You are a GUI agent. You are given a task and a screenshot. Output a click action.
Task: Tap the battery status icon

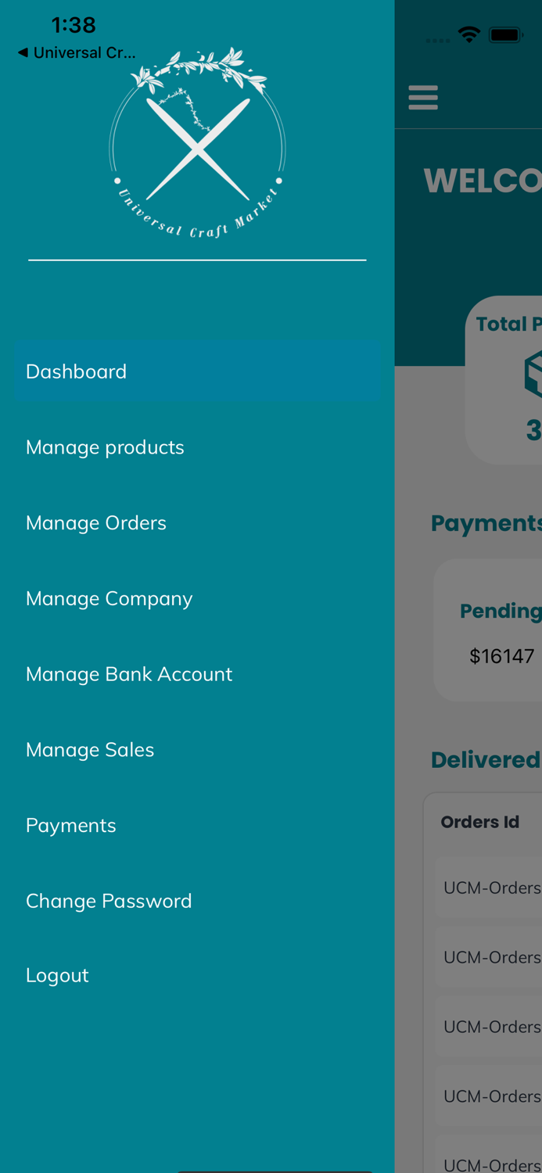[505, 35]
